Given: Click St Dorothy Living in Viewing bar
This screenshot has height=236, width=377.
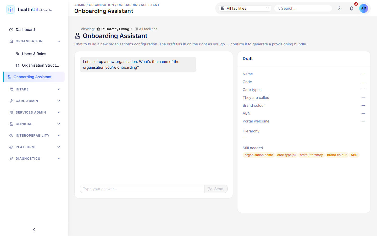Looking at the screenshot, I should (113, 29).
